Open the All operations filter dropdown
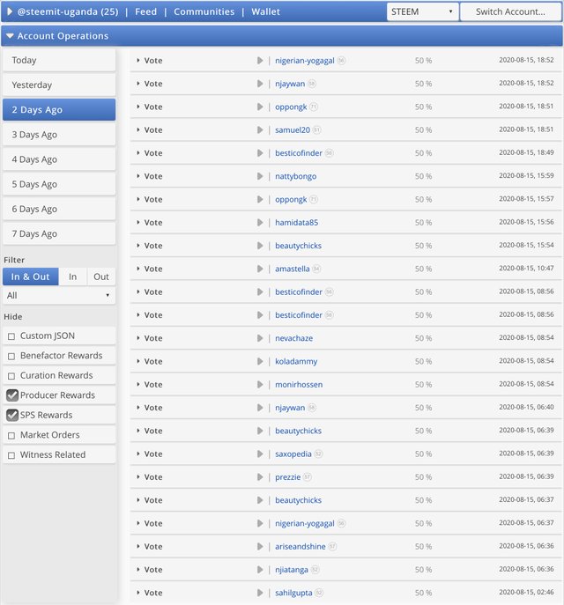This screenshot has width=564, height=605. [x=59, y=296]
